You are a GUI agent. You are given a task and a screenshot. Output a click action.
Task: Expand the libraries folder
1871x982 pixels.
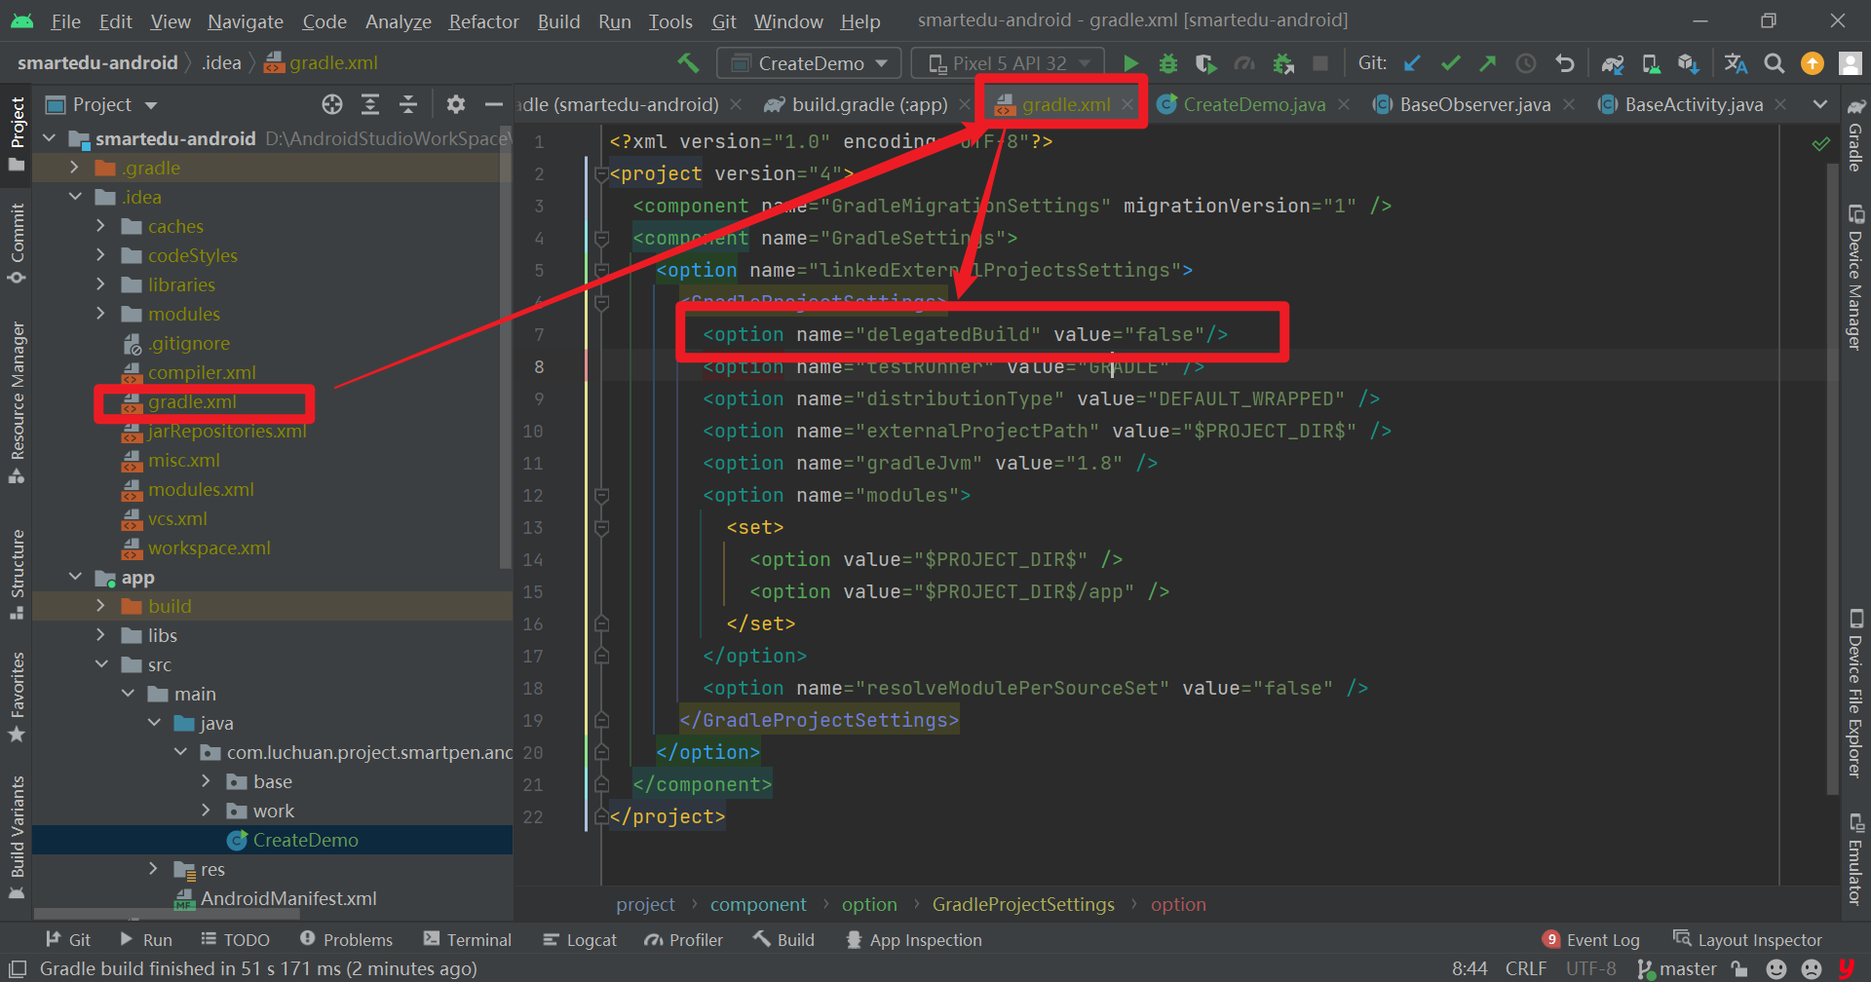click(100, 284)
